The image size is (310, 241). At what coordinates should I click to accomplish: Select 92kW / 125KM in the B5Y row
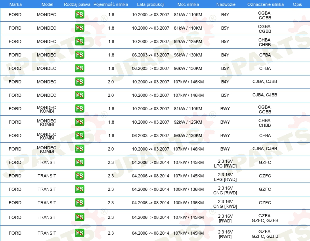[188, 41]
